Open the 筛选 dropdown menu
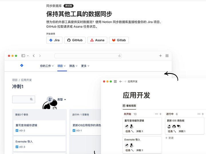The height and width of the screenshot is (154, 206). click(73, 66)
